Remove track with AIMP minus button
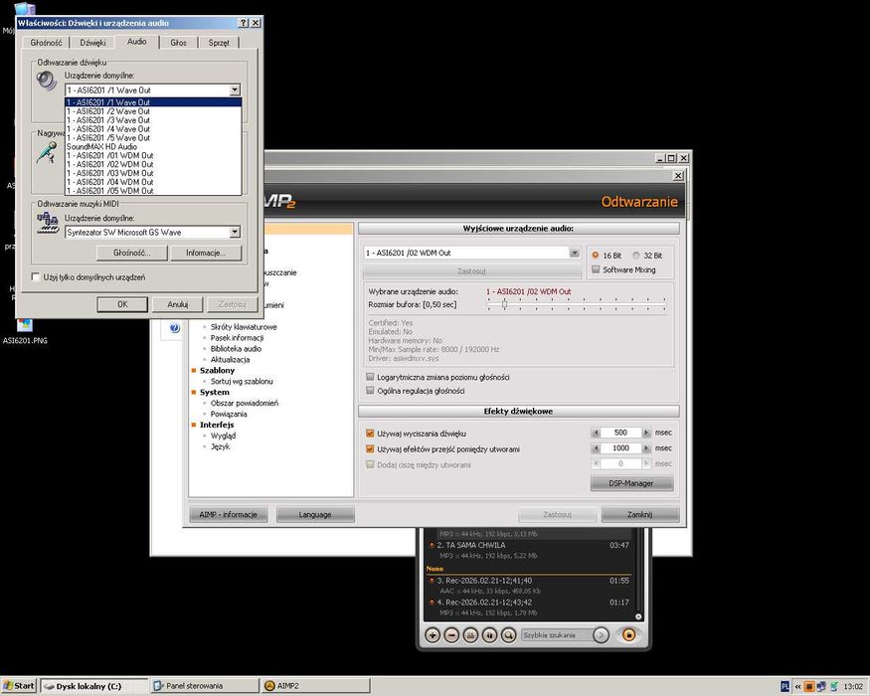This screenshot has width=870, height=696. point(451,635)
